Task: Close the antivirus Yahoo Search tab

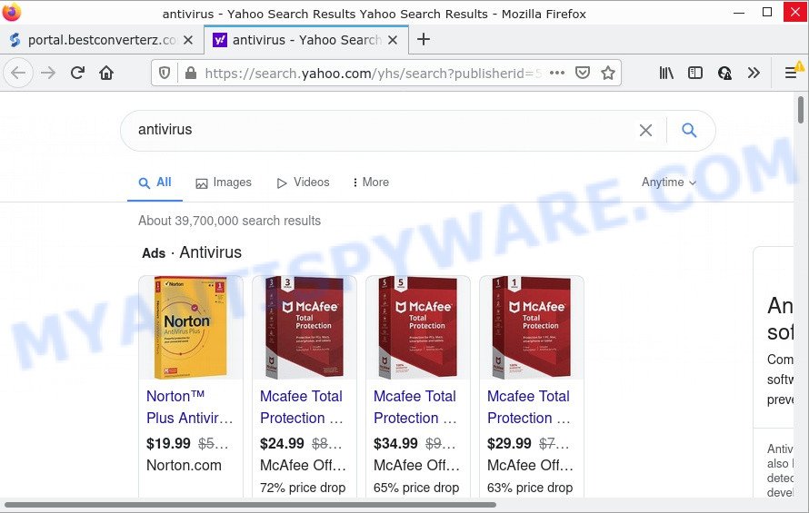Action: [x=393, y=40]
